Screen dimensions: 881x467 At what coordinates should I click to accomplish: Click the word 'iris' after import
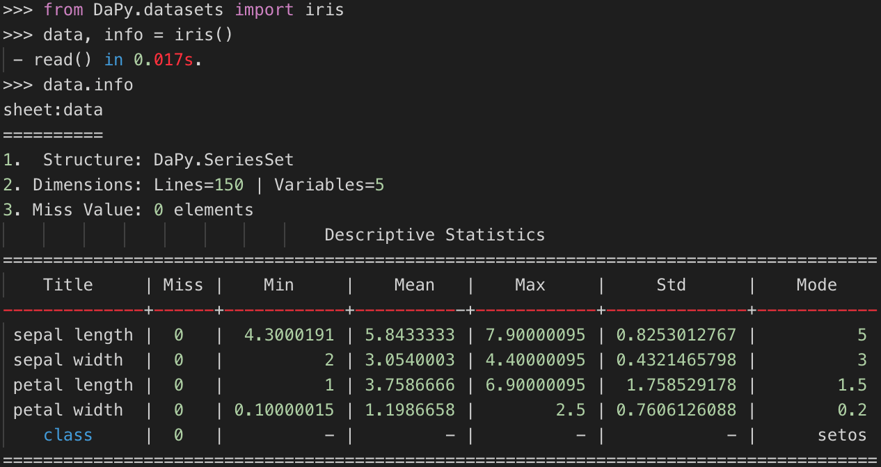coord(325,10)
